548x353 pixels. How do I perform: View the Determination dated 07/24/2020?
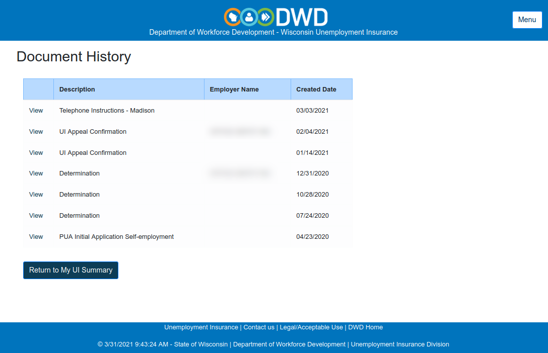(x=36, y=216)
